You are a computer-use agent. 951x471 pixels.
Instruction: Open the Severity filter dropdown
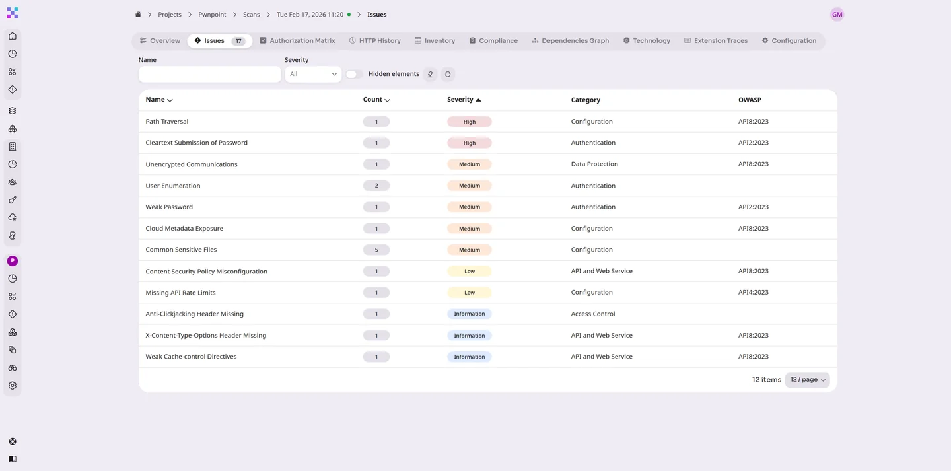coord(313,75)
